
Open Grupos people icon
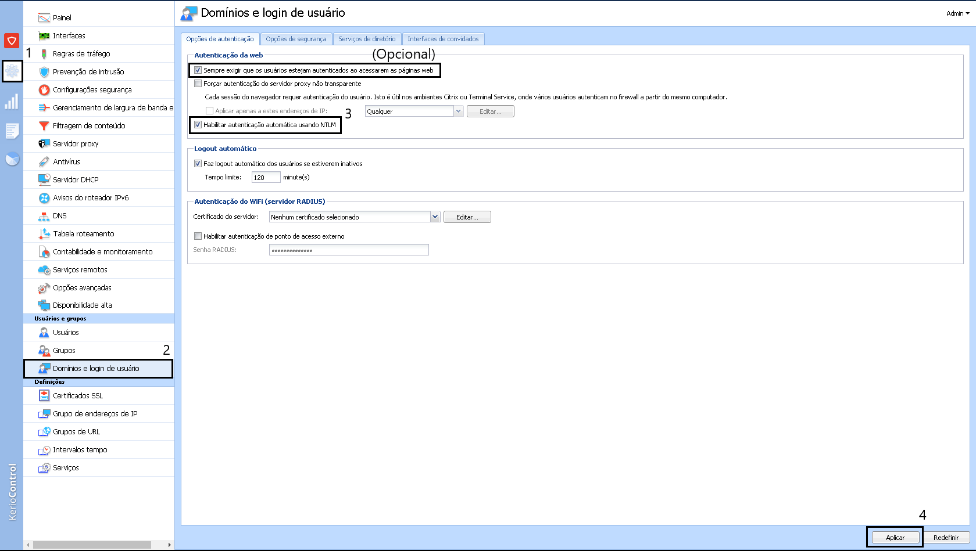[x=44, y=350]
